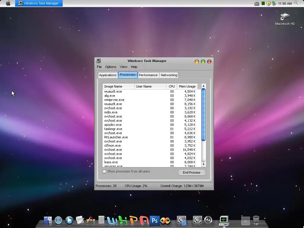The image size is (304, 228).
Task: Launch the Safari compass icon in dock
Action: (58, 221)
